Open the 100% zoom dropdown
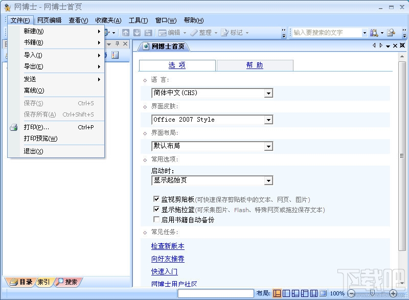The width and height of the screenshot is (409, 300). tap(338, 293)
